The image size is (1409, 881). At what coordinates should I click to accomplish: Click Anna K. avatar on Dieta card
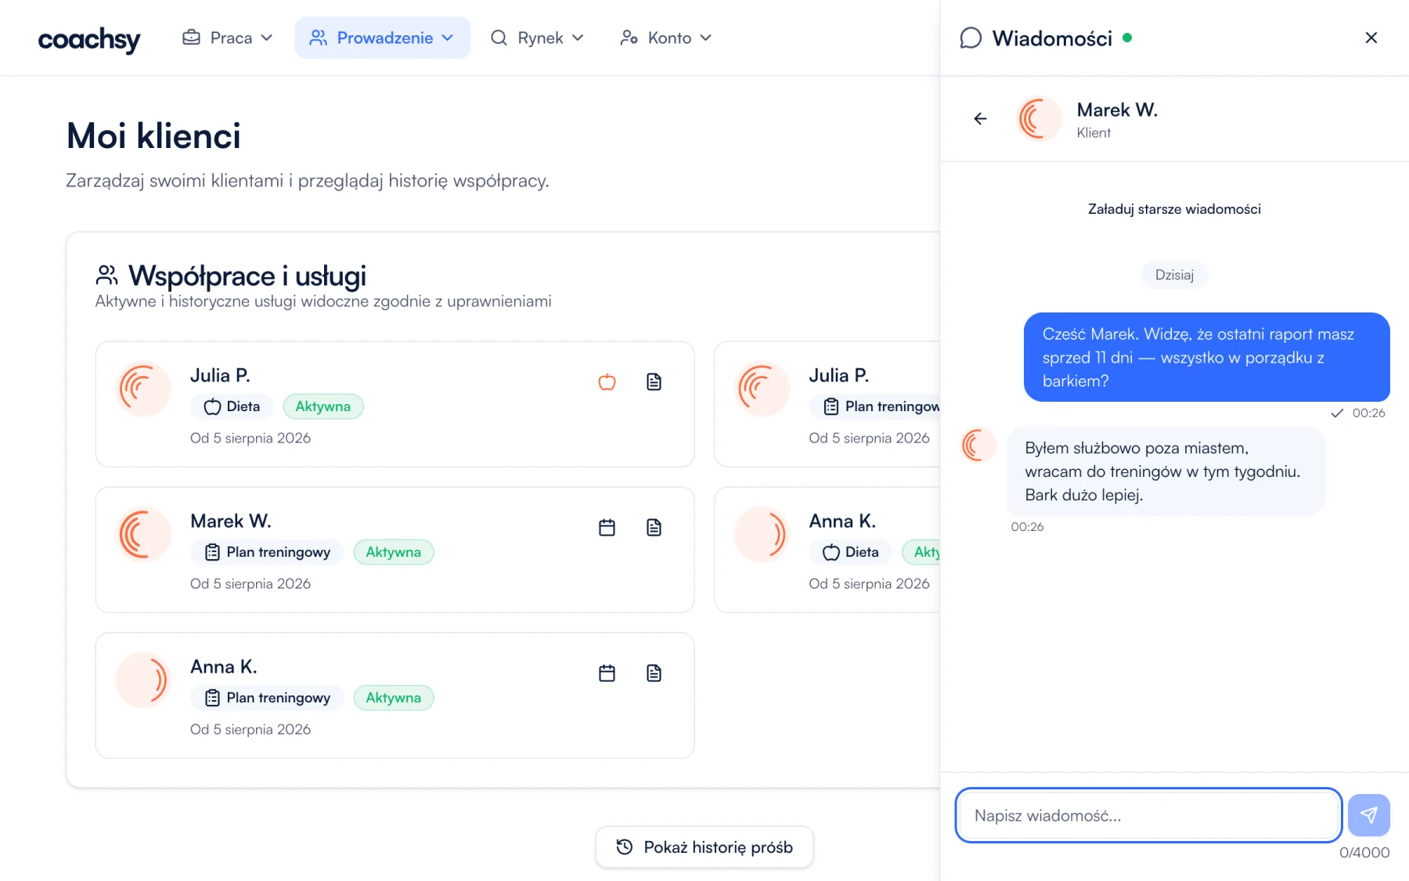click(762, 534)
